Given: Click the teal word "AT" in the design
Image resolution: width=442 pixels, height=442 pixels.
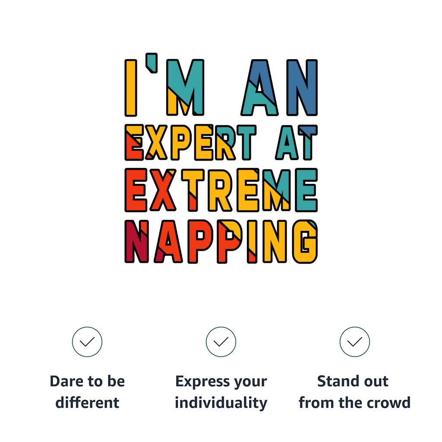Looking at the screenshot, I should (x=296, y=142).
